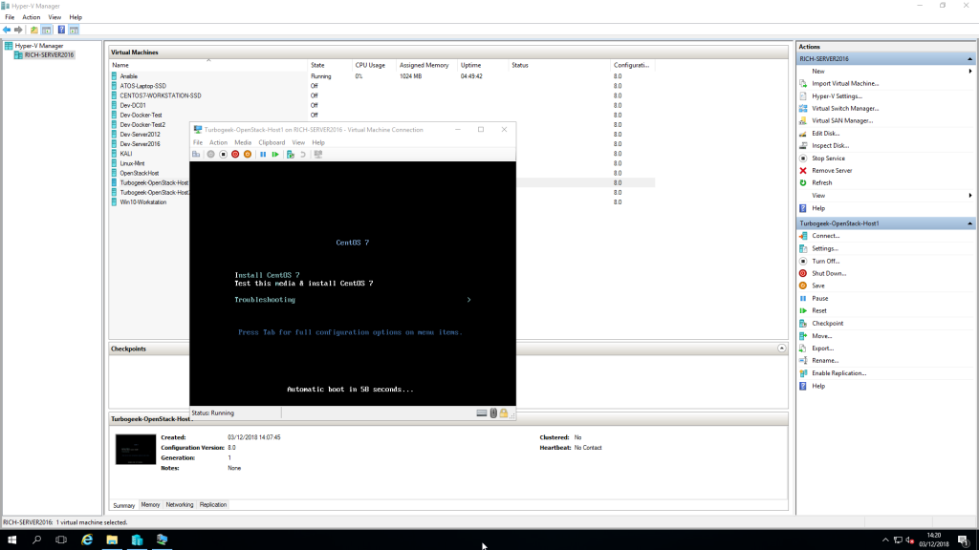Switch to Memory tab in details pane
Image resolution: width=979 pixels, height=550 pixels.
tap(150, 505)
